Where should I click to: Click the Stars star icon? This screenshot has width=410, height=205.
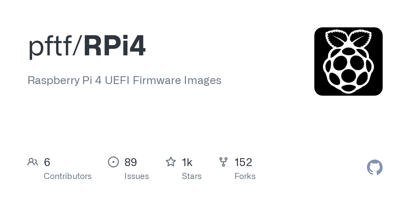click(171, 162)
